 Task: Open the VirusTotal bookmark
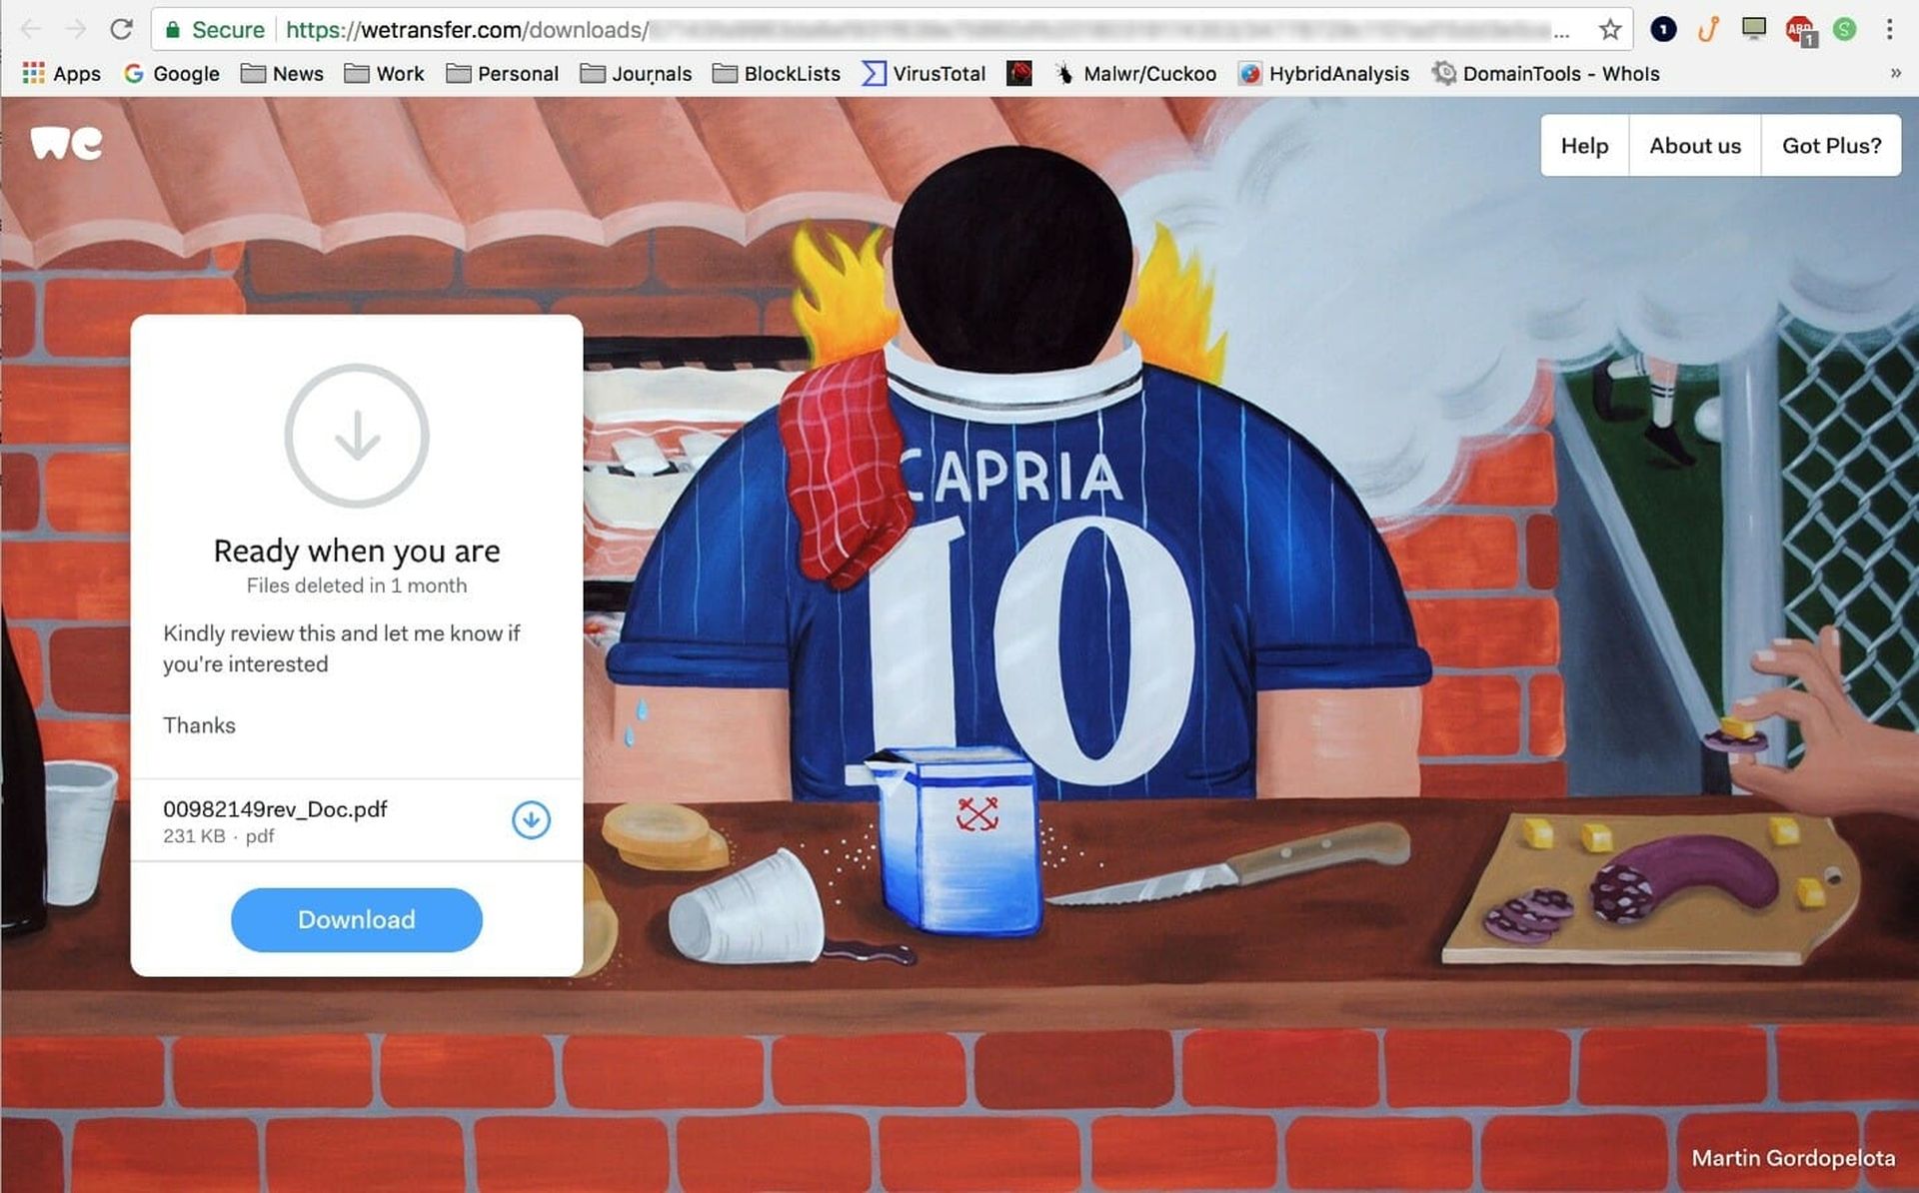925,73
